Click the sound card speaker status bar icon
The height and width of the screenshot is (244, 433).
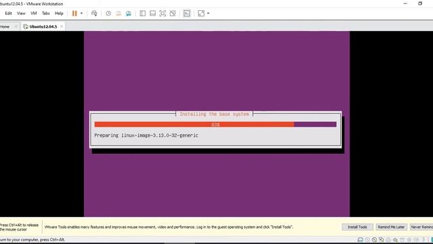click(395, 240)
